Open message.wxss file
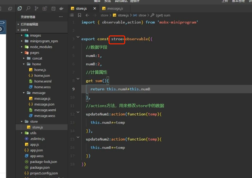Viewport: 252px width, 178px height. click(42, 116)
